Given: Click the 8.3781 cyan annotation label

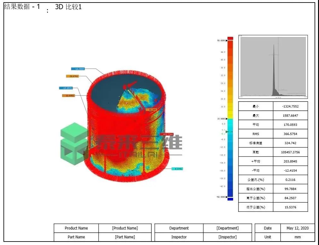Looking at the screenshot, I should click(177, 169).
